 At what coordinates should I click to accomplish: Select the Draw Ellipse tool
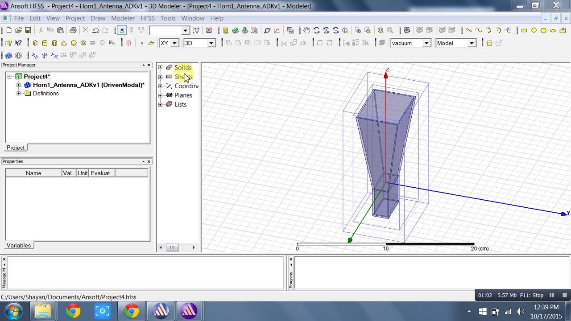553,30
